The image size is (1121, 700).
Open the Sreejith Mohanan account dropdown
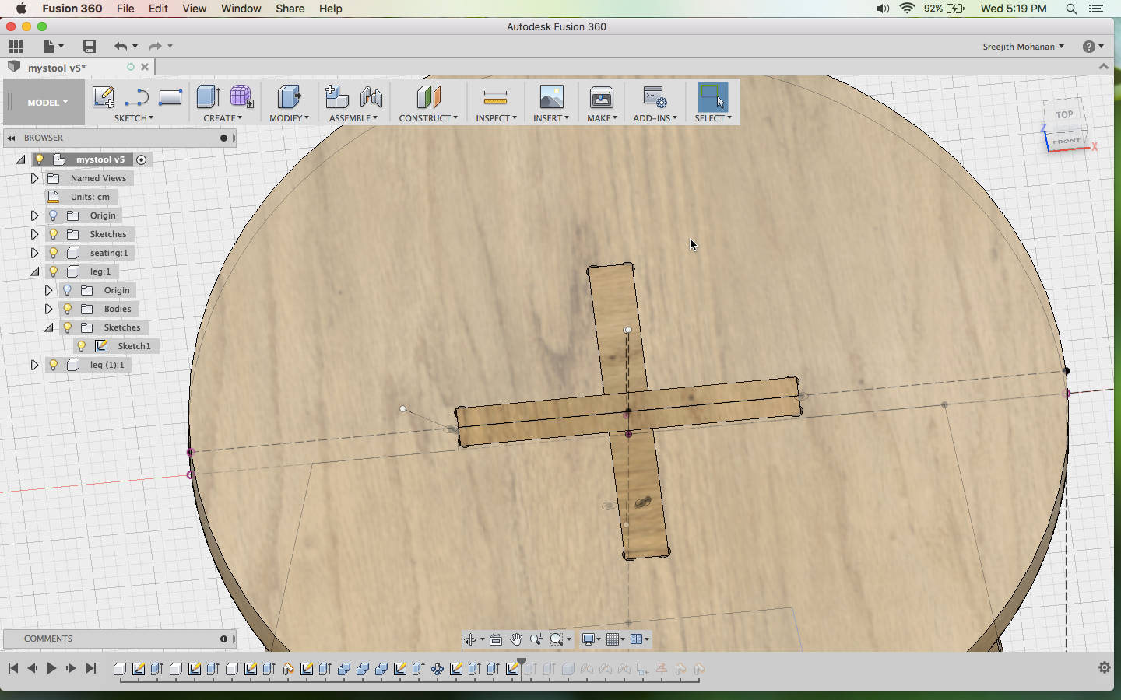[1023, 47]
